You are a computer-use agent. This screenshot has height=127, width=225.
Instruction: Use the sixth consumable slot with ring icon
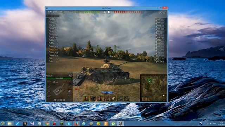click(x=120, y=98)
